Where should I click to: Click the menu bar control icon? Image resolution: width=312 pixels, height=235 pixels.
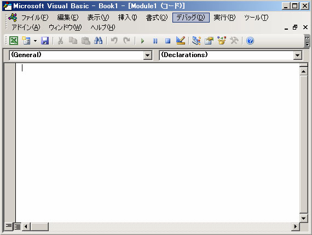(13, 18)
